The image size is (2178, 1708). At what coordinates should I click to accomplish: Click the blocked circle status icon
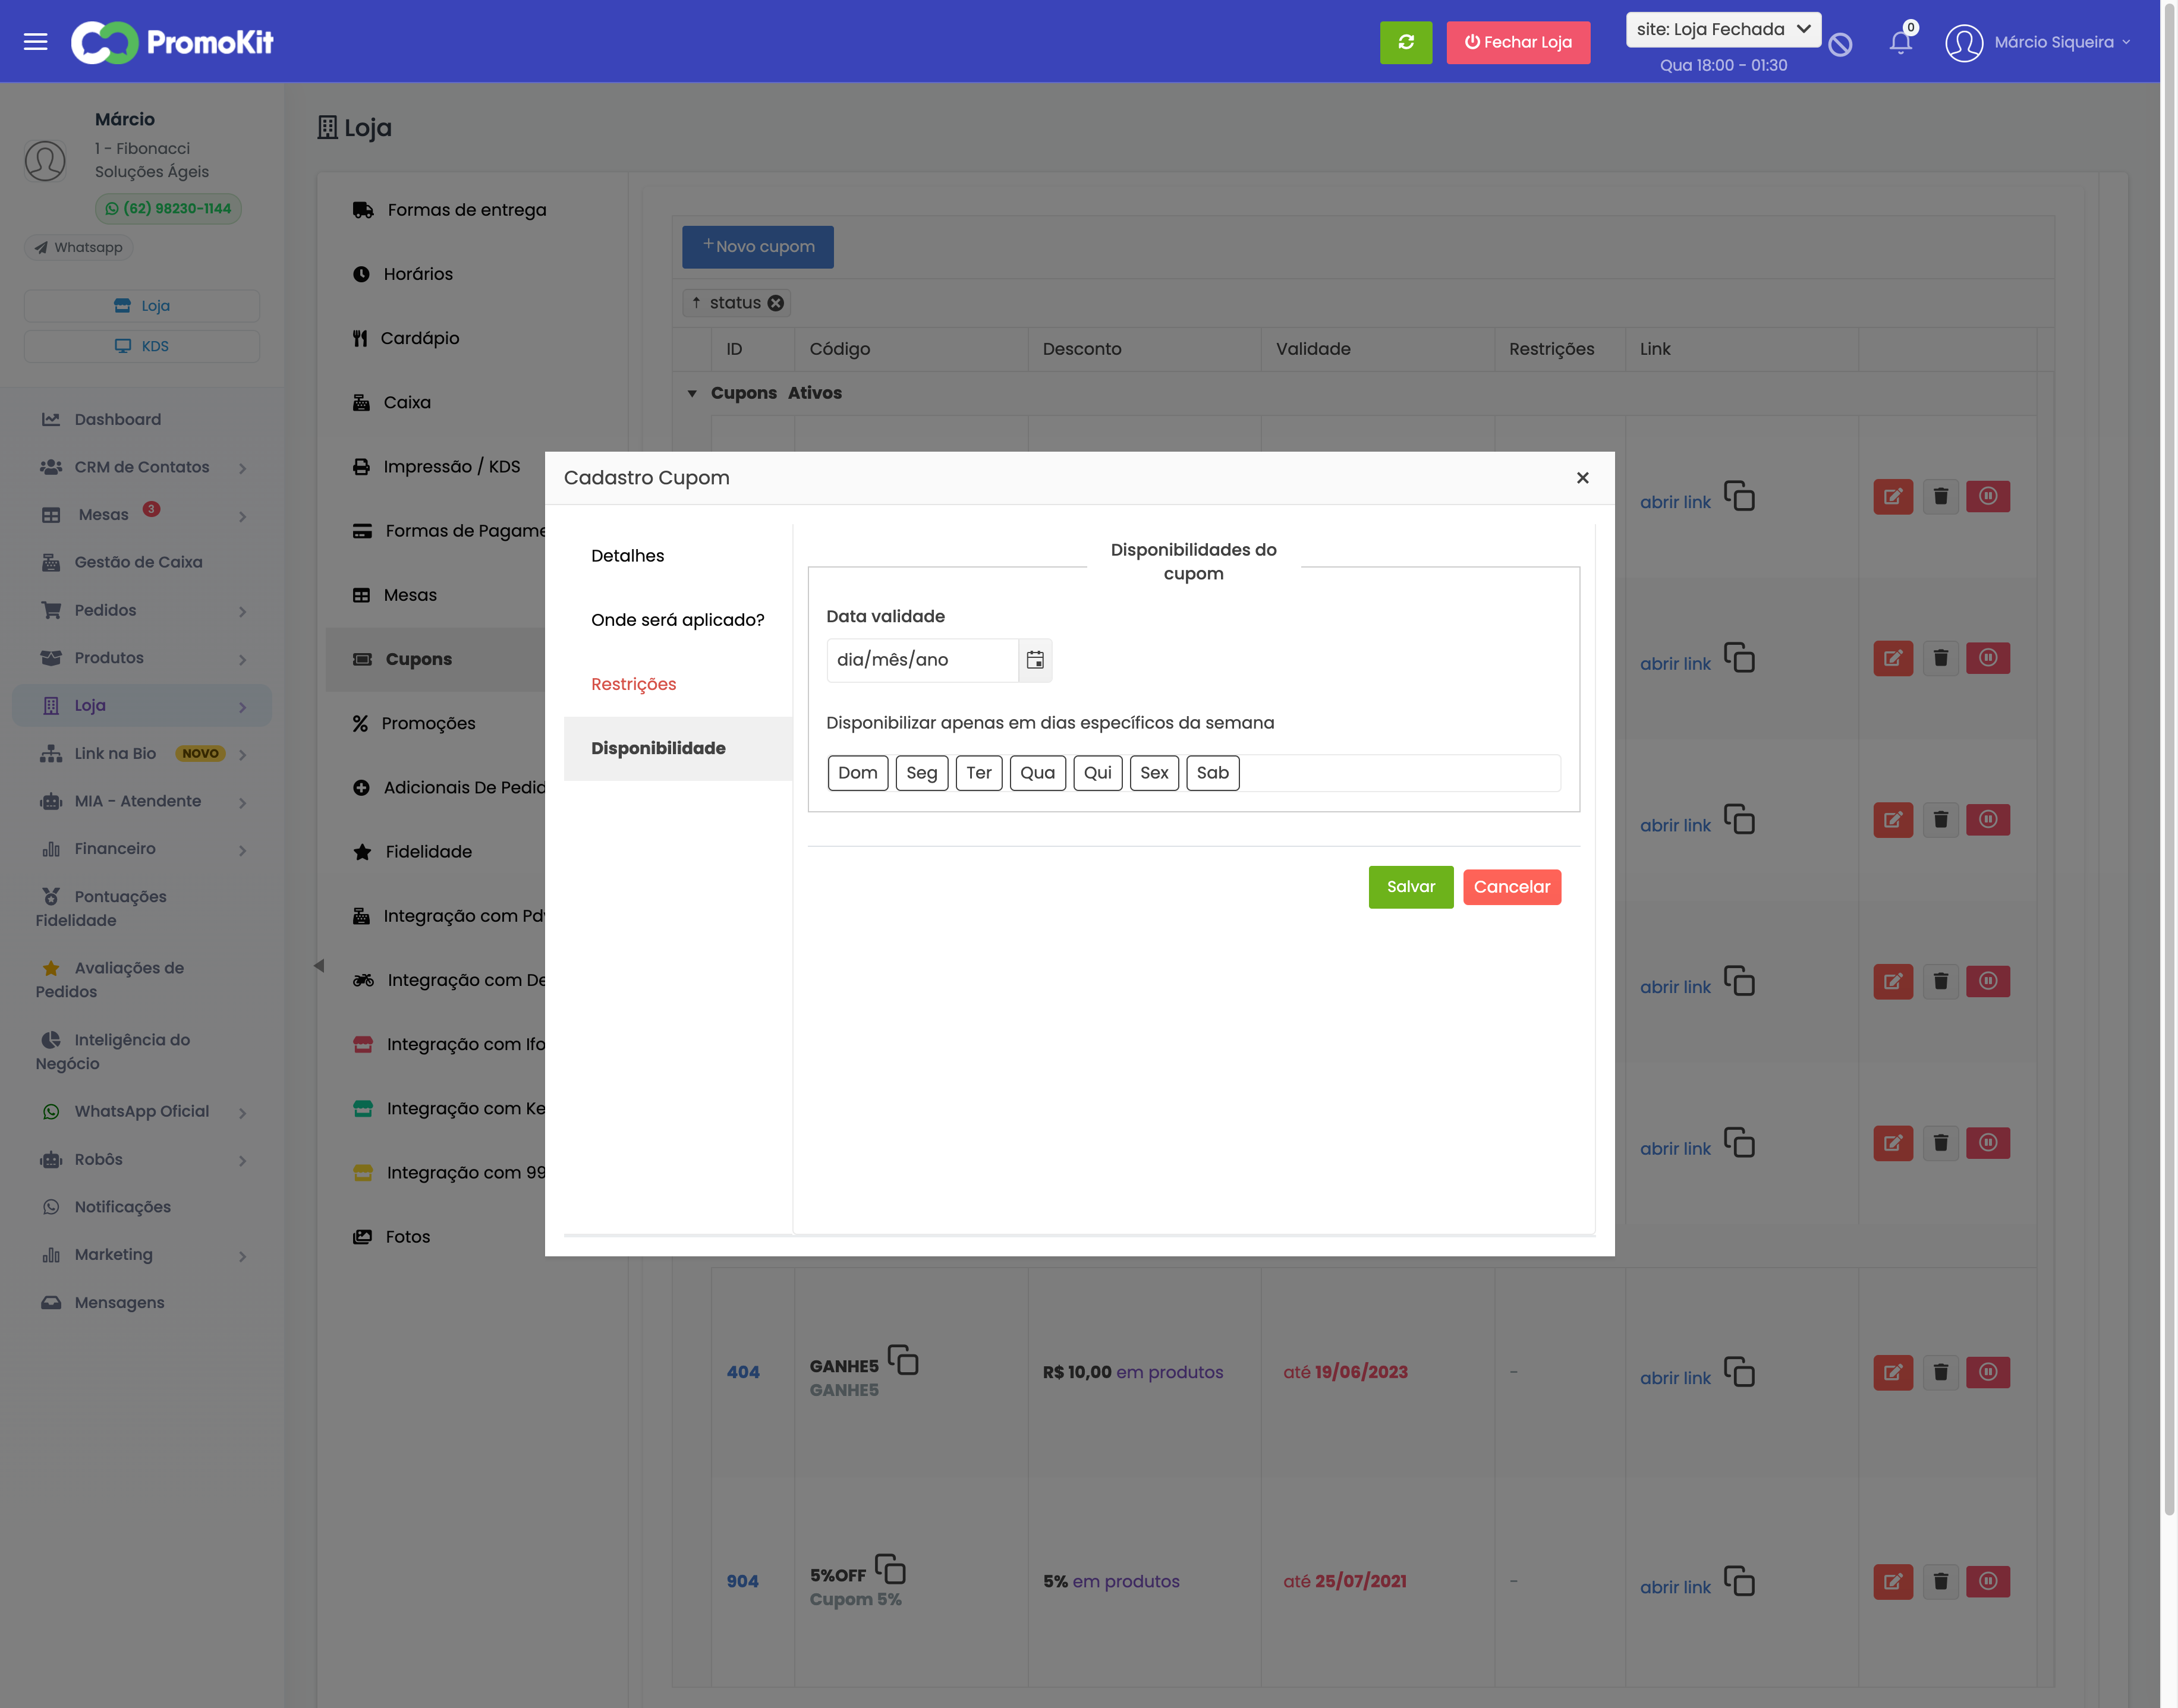[1839, 45]
